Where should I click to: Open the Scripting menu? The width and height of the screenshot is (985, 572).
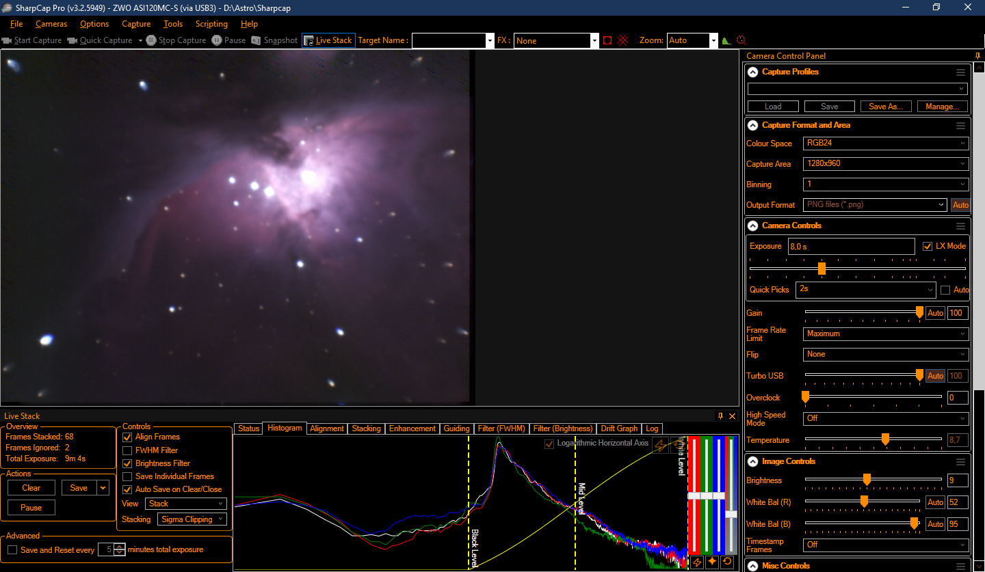[211, 24]
